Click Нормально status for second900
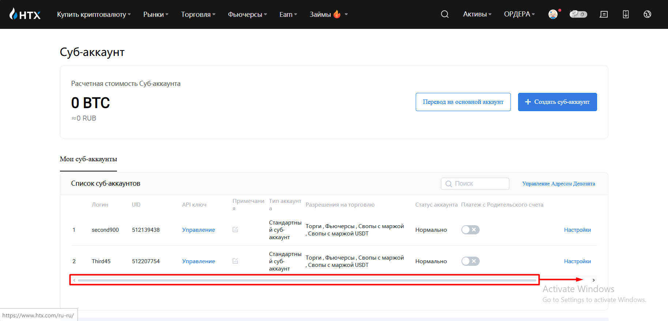668x321 pixels. (x=431, y=230)
